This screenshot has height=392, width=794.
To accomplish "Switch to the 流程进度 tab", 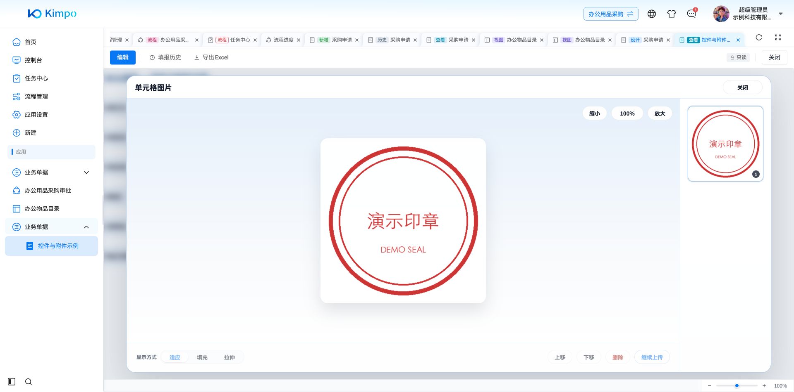I will tap(283, 40).
